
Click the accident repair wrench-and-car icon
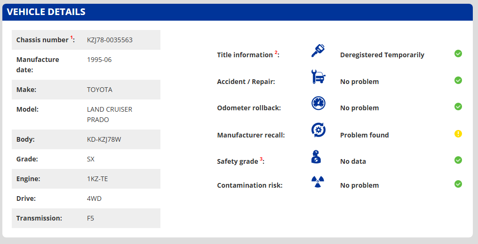point(318,76)
